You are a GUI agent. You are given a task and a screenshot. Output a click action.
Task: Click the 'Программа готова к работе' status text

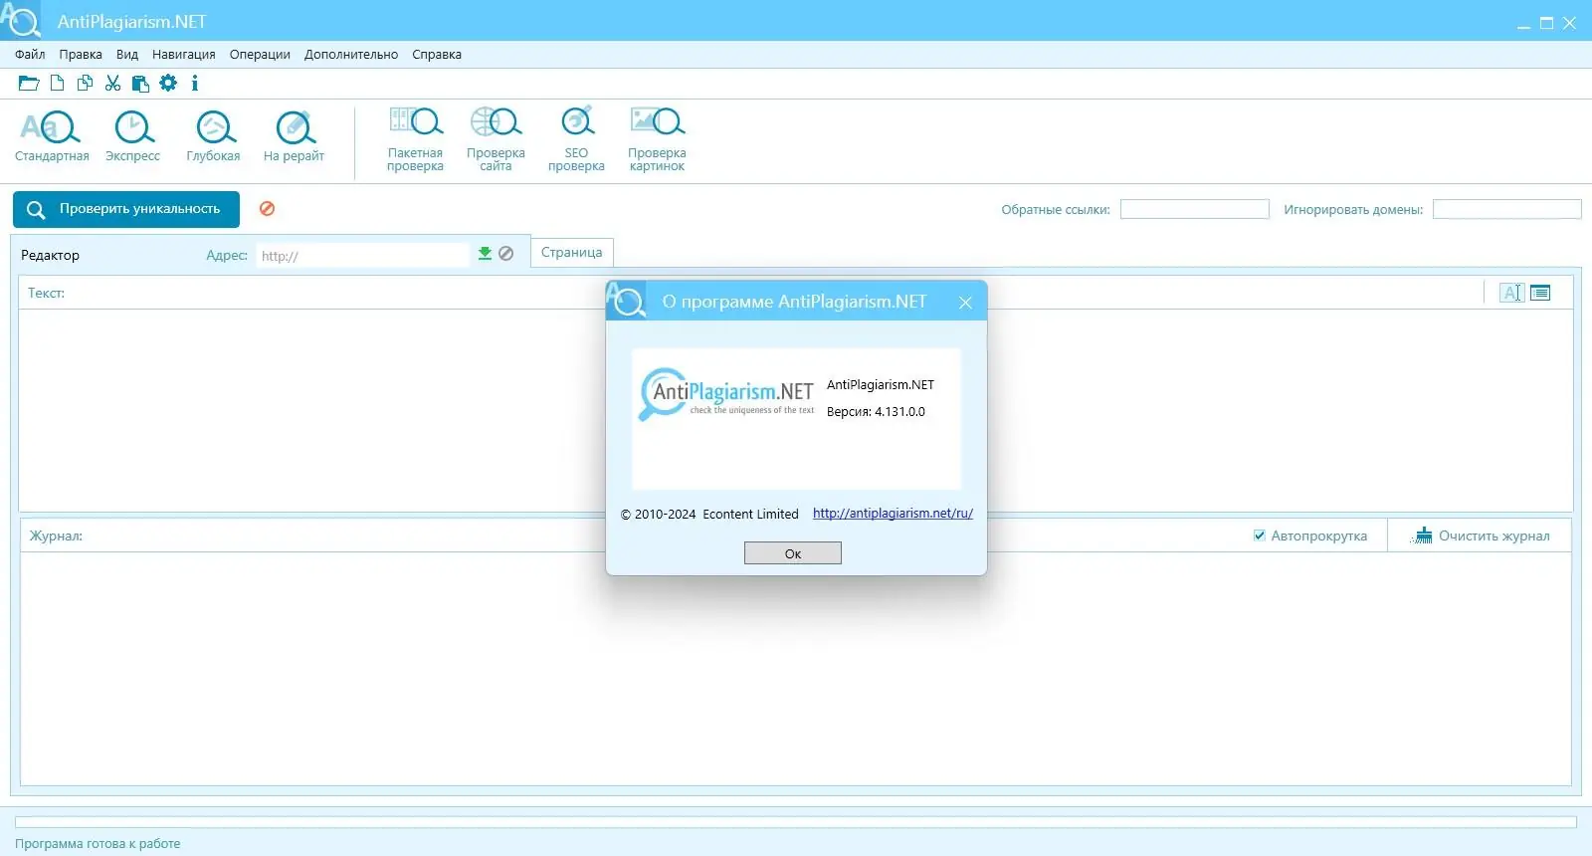click(98, 844)
